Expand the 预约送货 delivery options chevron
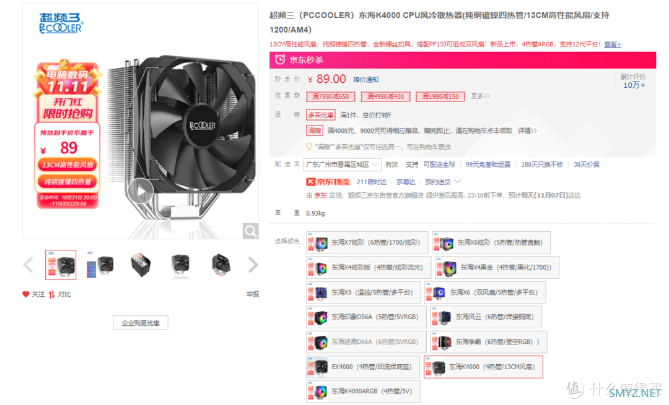This screenshot has height=405, width=669. [x=458, y=181]
